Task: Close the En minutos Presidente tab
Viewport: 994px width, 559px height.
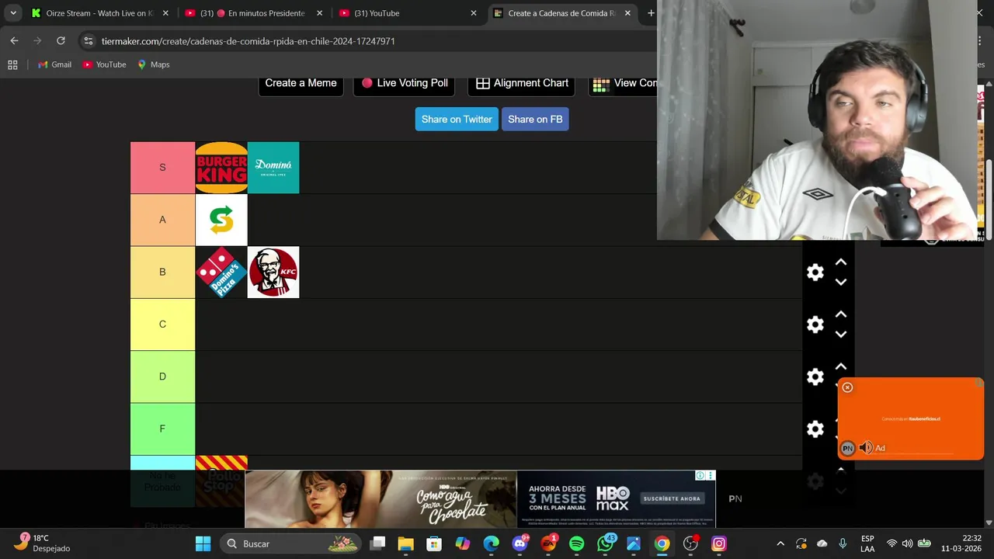Action: (x=319, y=13)
